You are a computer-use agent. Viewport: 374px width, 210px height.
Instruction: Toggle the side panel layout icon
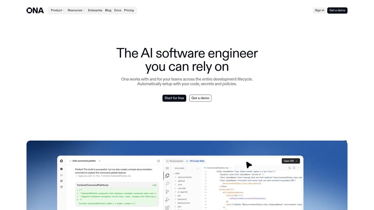tap(158, 161)
